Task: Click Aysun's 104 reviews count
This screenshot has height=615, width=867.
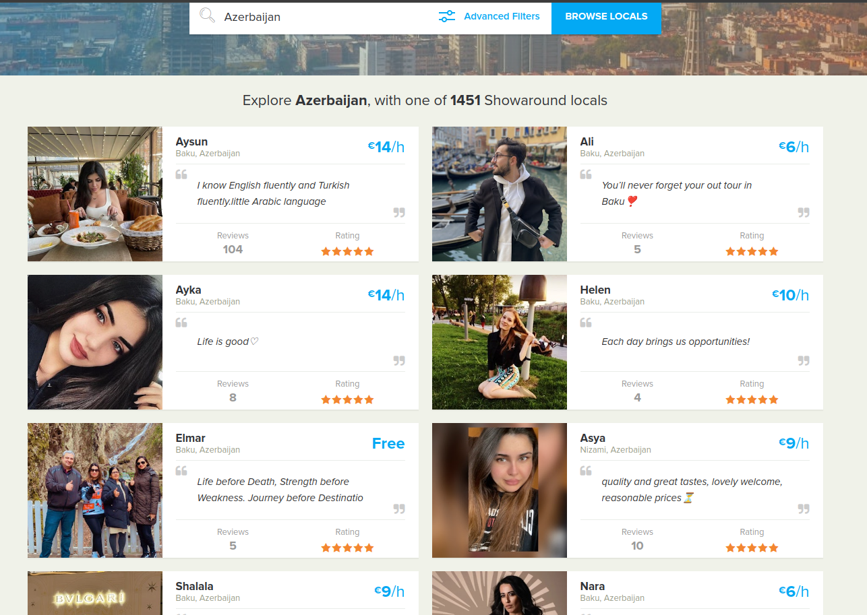Action: point(233,249)
